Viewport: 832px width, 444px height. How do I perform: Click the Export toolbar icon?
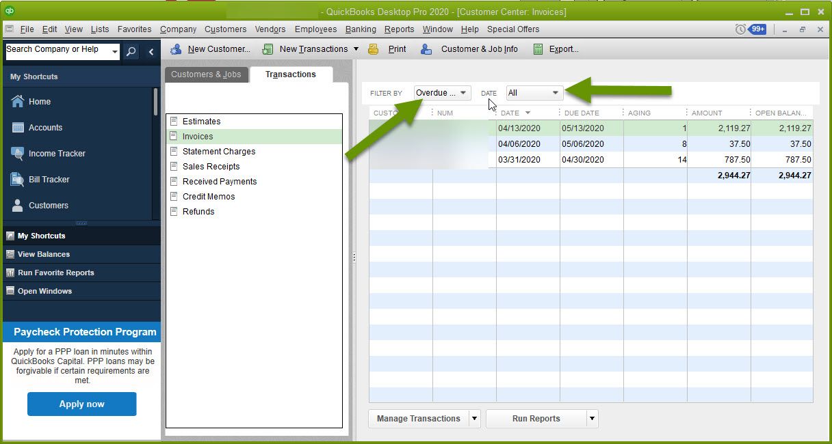(x=538, y=49)
